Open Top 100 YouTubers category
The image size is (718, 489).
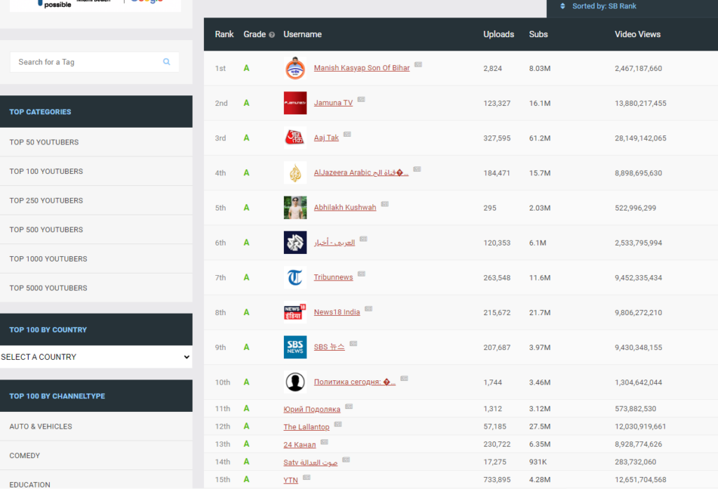point(96,171)
